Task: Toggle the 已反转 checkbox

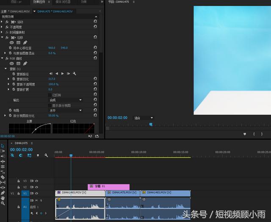Action: click(50, 95)
